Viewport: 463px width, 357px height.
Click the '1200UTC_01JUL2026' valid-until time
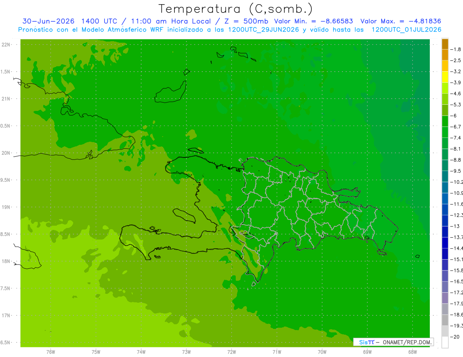coord(406,30)
